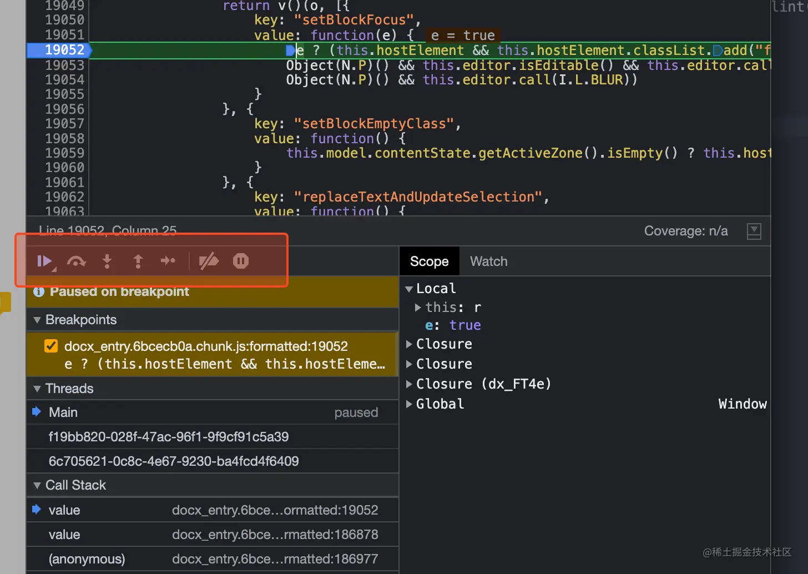Viewport: 808px width, 574px height.
Task: Step into next function call
Action: pyautogui.click(x=107, y=261)
